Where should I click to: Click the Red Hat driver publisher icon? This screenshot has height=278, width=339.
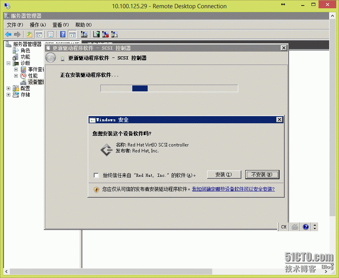[x=106, y=150]
